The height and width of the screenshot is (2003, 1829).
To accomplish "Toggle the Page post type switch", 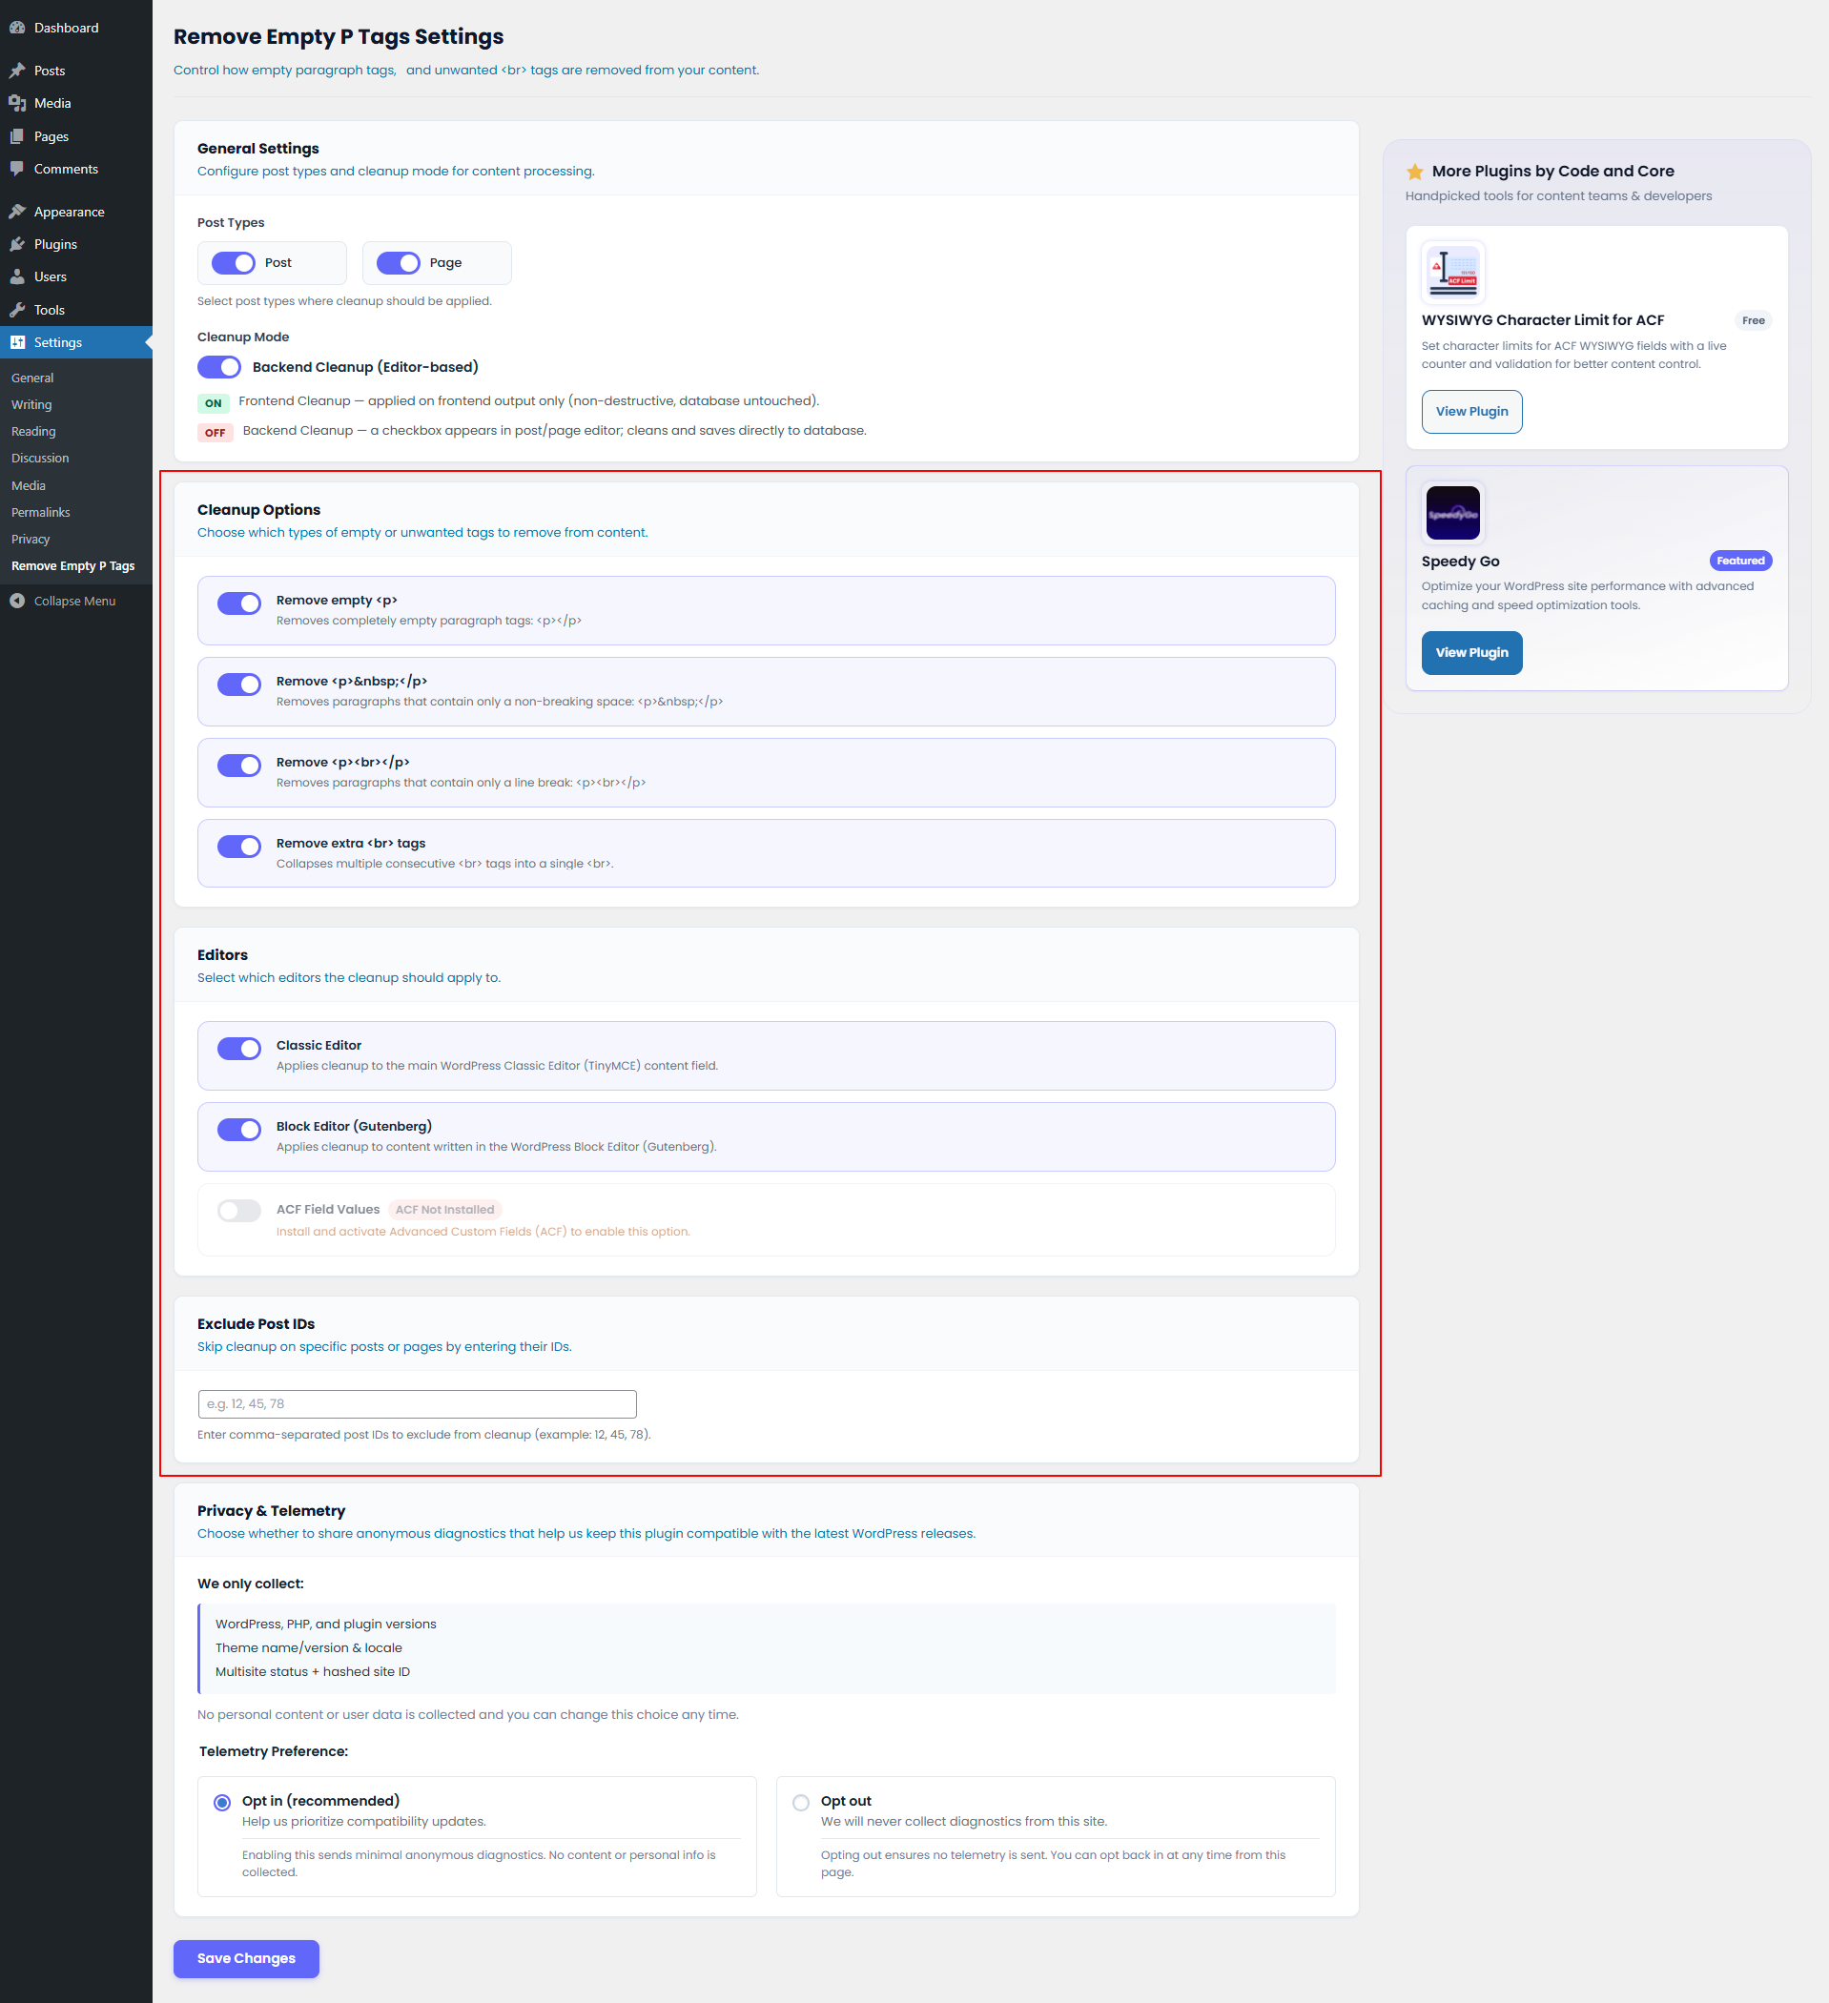I will [x=399, y=263].
